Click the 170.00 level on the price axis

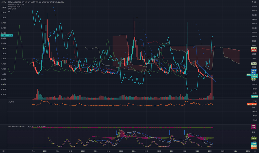pos(254,6)
